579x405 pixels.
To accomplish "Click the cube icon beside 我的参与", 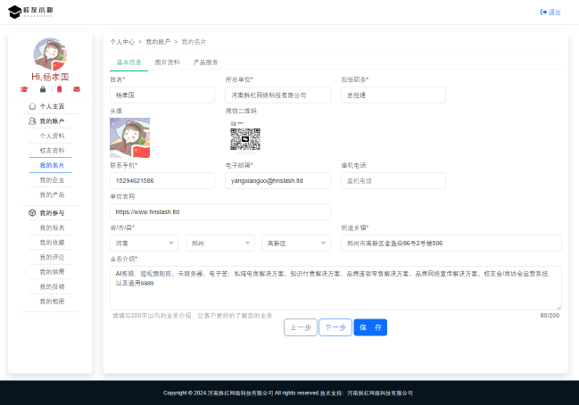I will click(x=32, y=213).
